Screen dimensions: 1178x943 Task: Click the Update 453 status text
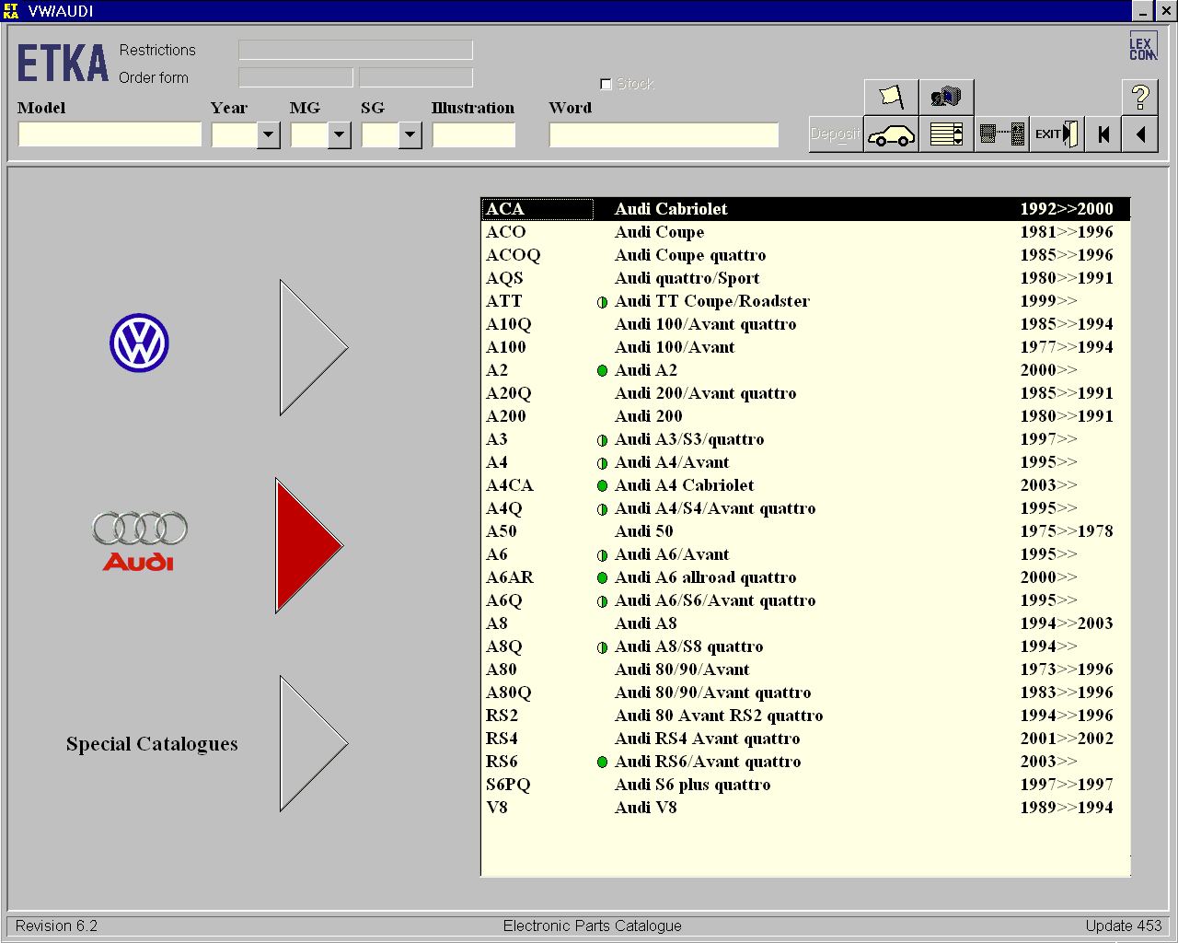1123,926
